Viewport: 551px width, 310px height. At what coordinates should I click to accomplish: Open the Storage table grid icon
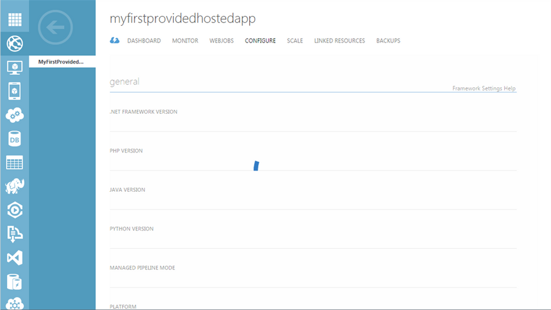tap(15, 163)
